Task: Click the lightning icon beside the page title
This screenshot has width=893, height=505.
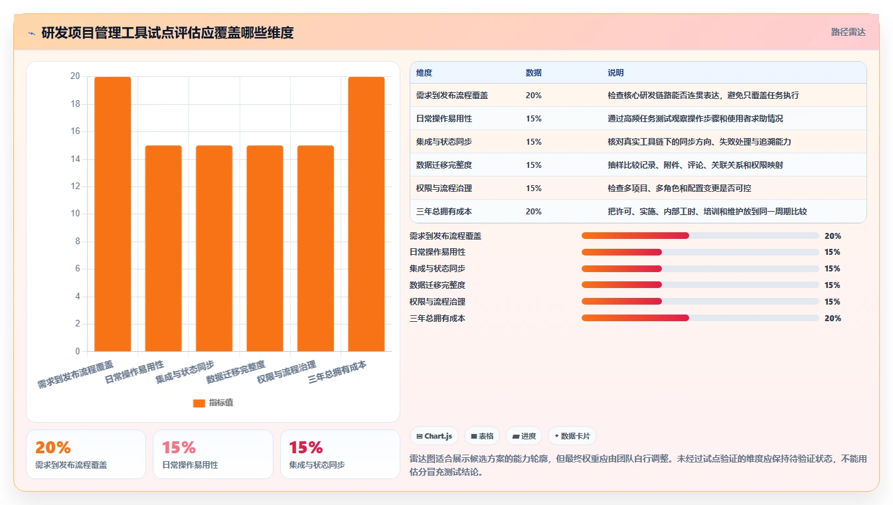Action: tap(31, 33)
